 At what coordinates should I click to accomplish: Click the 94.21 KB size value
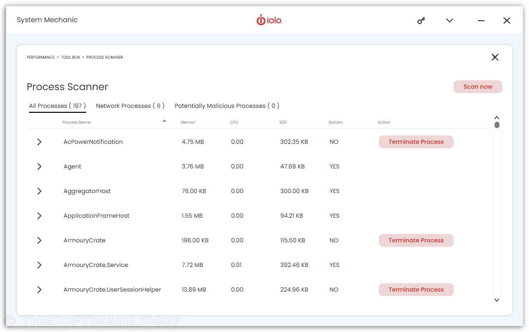[292, 216]
